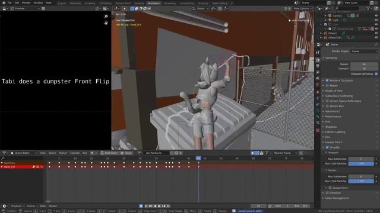Adjust viewport Max Child Particles slider

coord(361,163)
